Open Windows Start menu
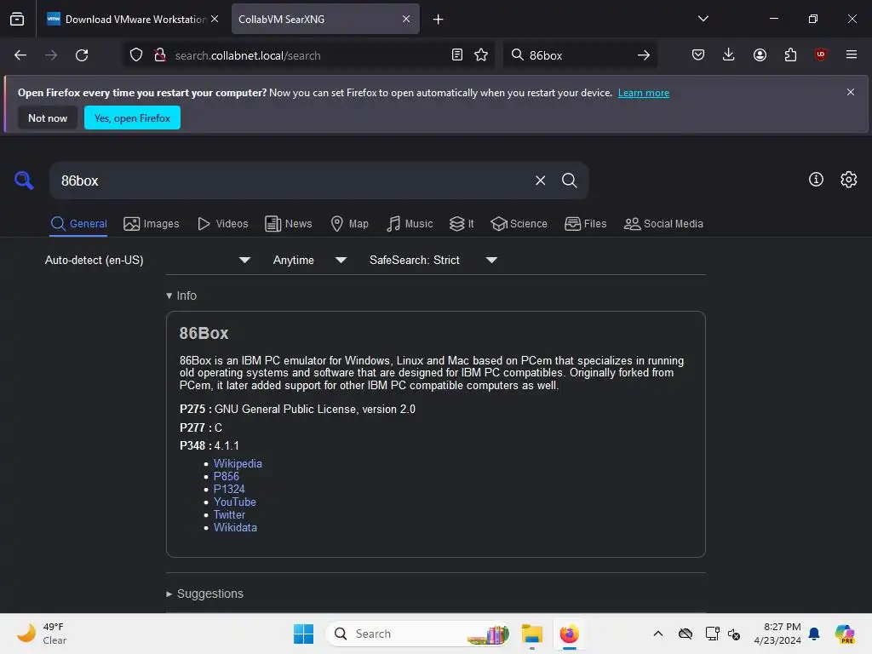This screenshot has width=872, height=654. click(304, 634)
